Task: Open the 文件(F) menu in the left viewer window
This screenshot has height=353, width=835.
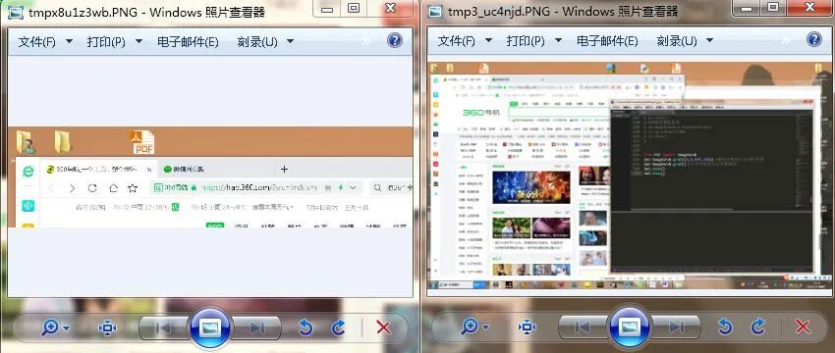Action: coord(37,42)
